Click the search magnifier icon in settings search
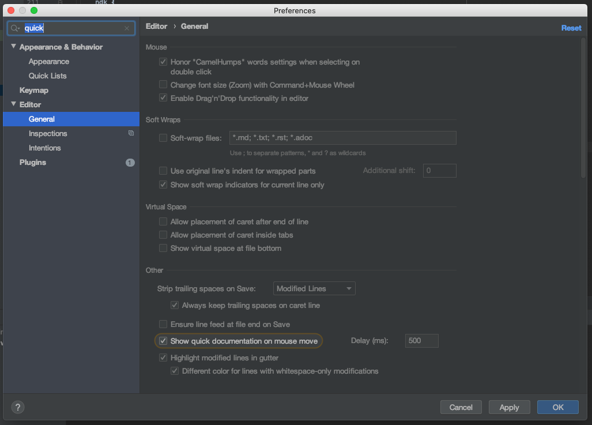The width and height of the screenshot is (592, 425). pyautogui.click(x=15, y=28)
